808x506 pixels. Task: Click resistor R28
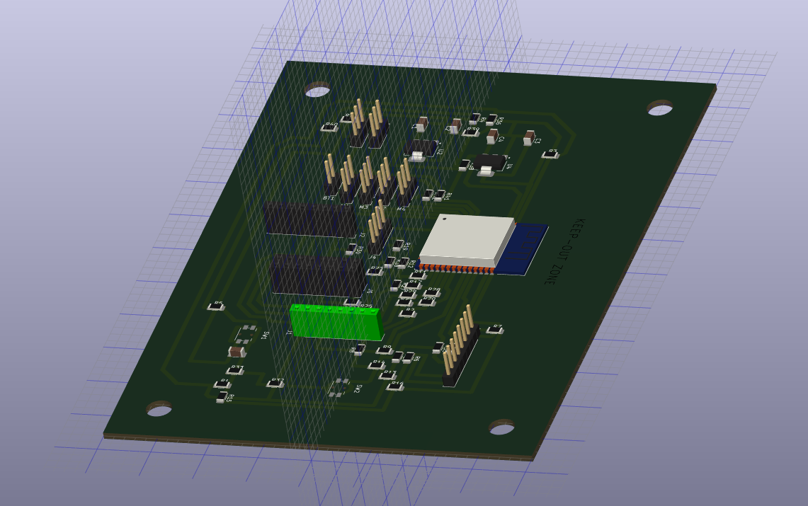point(431,292)
